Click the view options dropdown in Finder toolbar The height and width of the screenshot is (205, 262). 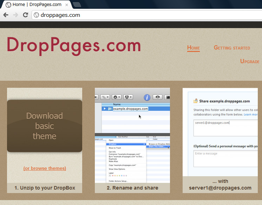click(105, 97)
